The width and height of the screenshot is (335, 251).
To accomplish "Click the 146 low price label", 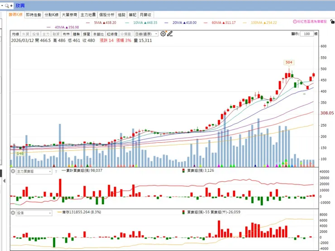I will tap(20, 153).
